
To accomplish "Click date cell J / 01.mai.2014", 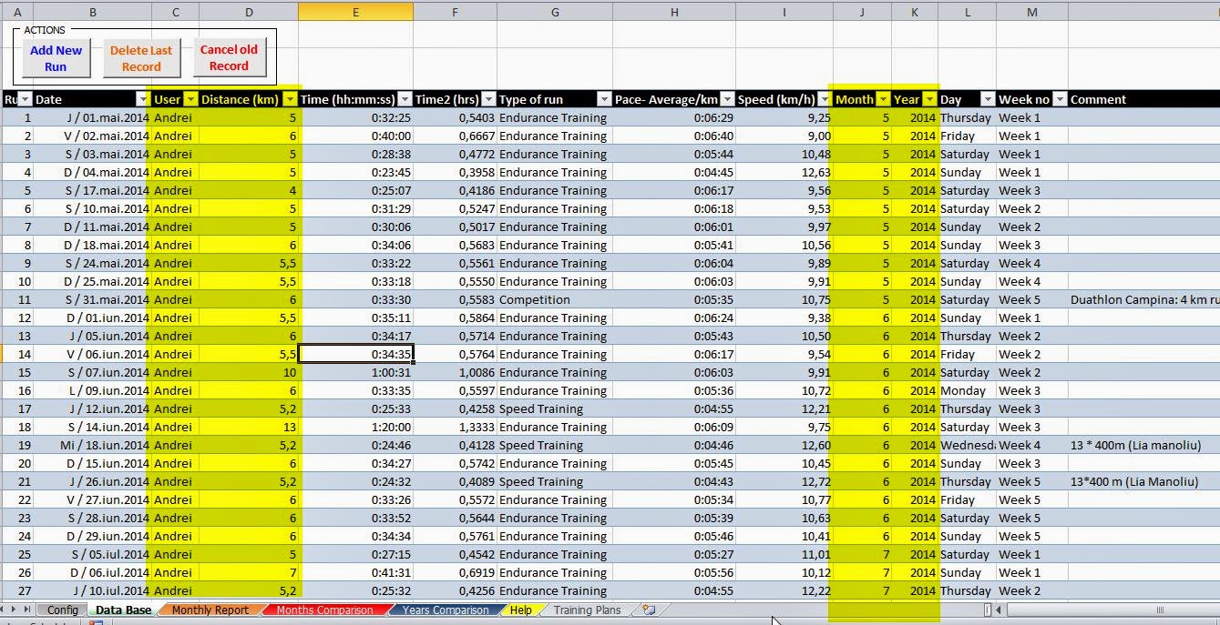I will click(x=93, y=117).
